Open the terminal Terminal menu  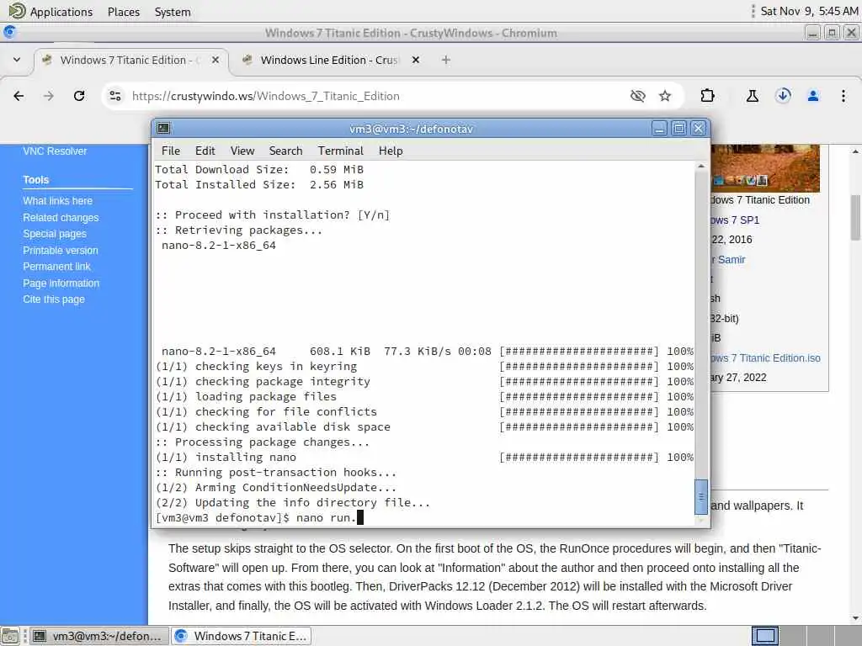coord(341,151)
